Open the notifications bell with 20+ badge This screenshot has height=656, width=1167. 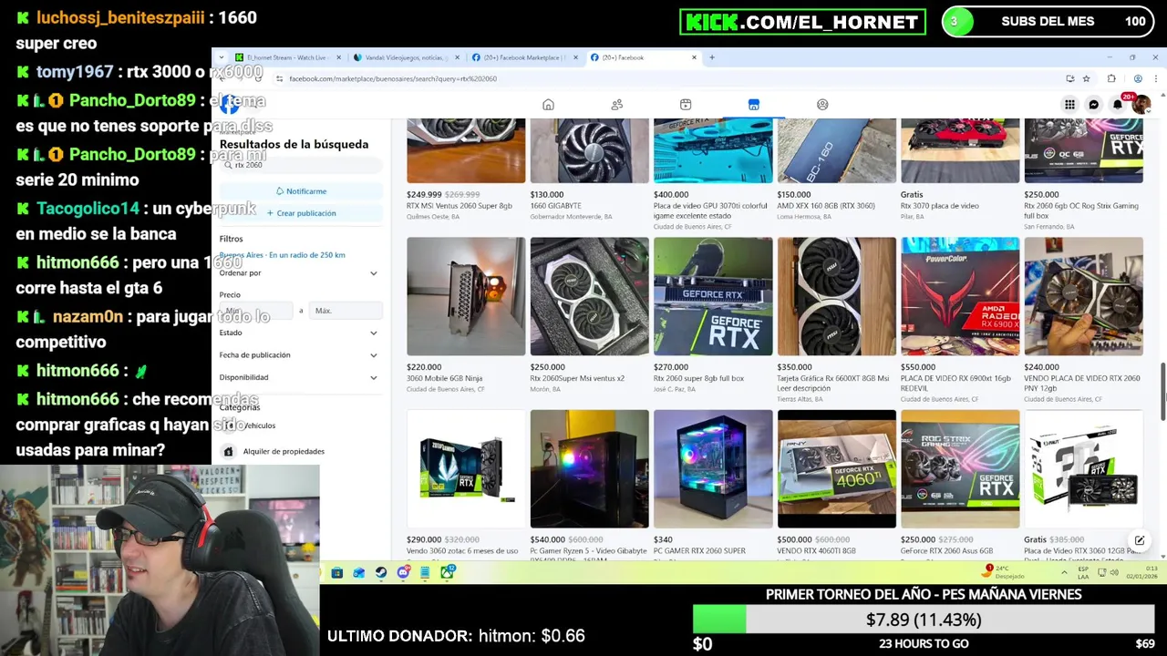[1117, 105]
